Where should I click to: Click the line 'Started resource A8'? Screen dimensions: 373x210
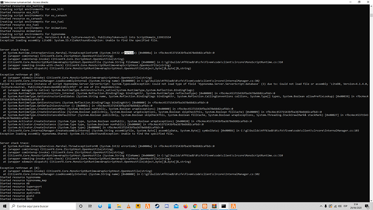[15, 183]
